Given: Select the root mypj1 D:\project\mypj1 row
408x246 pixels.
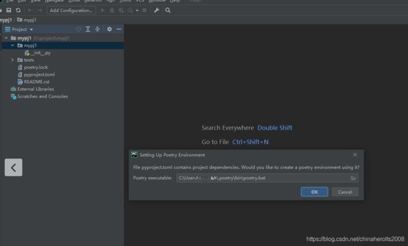Looking at the screenshot, I should point(63,38).
